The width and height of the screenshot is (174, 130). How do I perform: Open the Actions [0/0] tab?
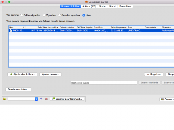(x=89, y=6)
